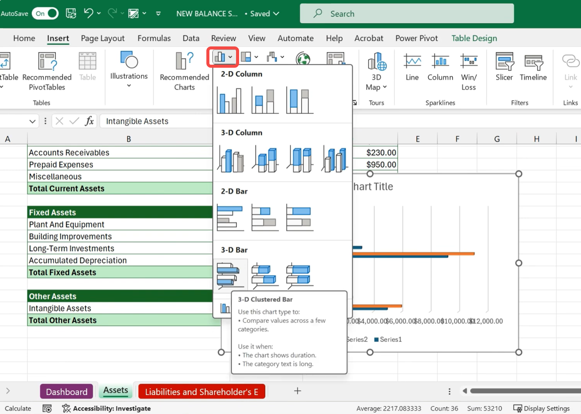The height and width of the screenshot is (414, 581).
Task: Pick the 2-D 100% Stacked Bar chart
Action: pyautogui.click(x=300, y=217)
